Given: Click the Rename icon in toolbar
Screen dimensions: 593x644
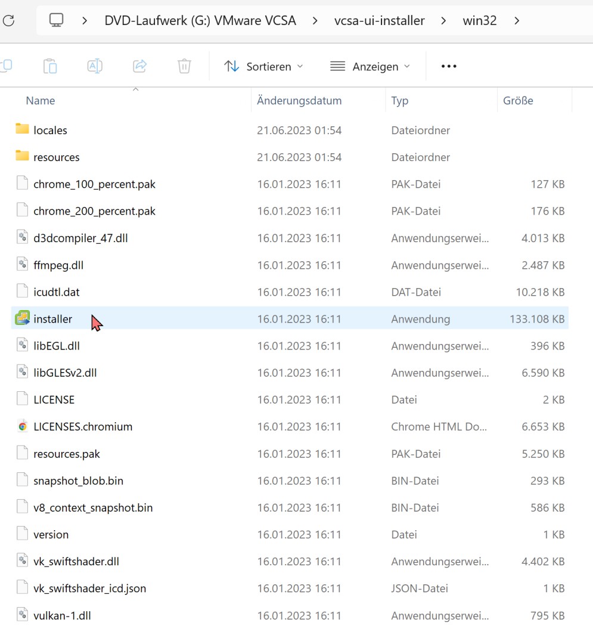Looking at the screenshot, I should (x=95, y=66).
